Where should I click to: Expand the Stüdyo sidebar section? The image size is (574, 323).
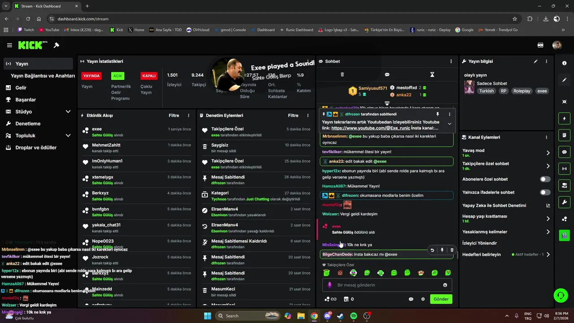point(68,112)
